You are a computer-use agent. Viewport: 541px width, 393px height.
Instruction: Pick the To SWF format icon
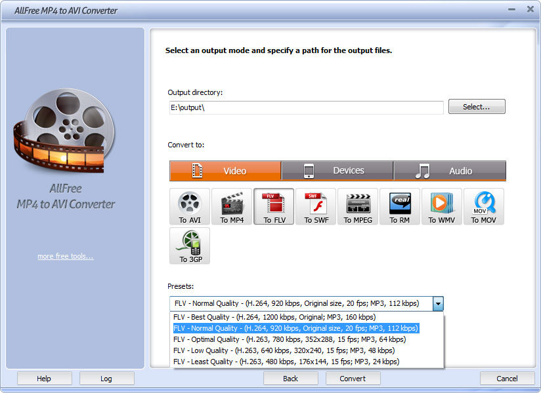tap(316, 206)
